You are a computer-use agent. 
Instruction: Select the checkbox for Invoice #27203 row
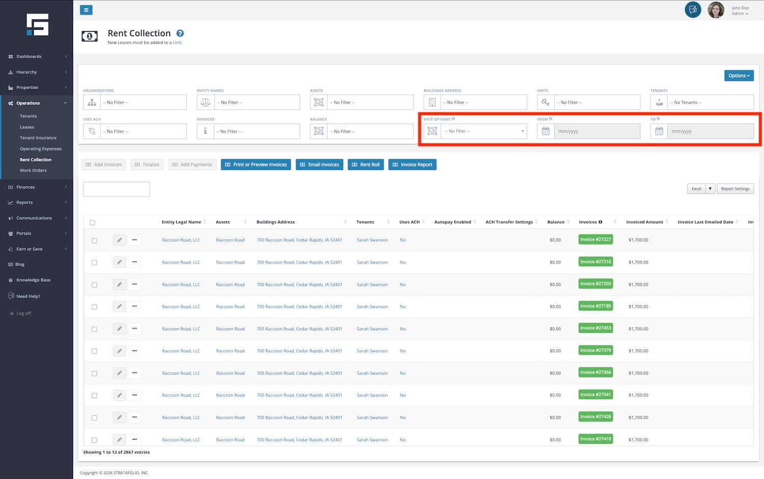(x=94, y=285)
